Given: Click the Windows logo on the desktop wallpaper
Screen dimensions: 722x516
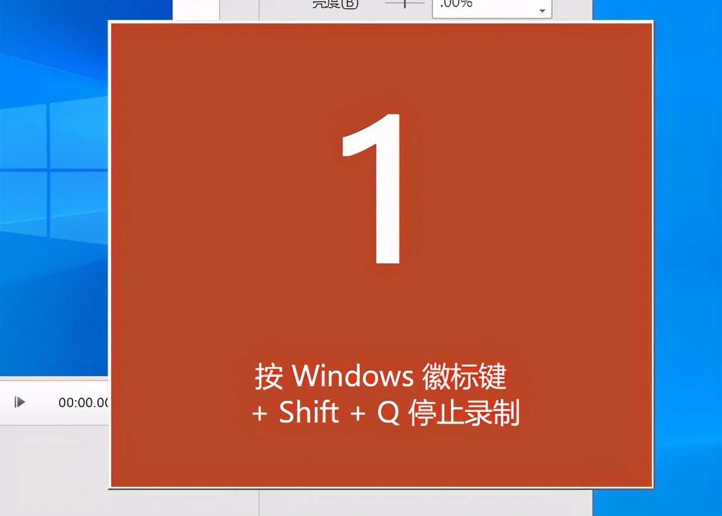Looking at the screenshot, I should click(54, 170).
